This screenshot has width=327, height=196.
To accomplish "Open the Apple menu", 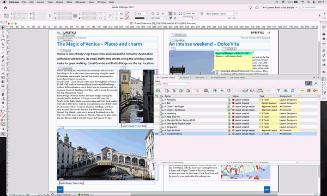I will click(4, 2).
